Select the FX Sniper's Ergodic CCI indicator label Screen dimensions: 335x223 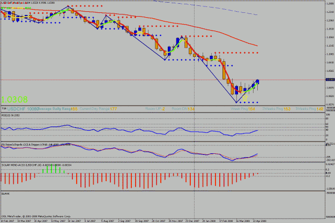(36, 145)
